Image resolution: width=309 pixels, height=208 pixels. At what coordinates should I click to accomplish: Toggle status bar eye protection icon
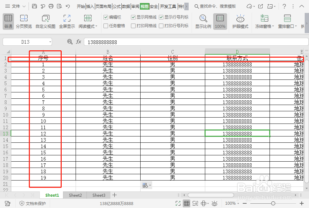point(215,203)
